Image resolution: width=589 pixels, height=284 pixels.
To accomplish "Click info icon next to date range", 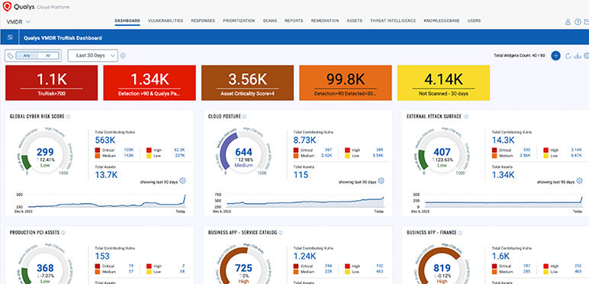I will coord(123,56).
